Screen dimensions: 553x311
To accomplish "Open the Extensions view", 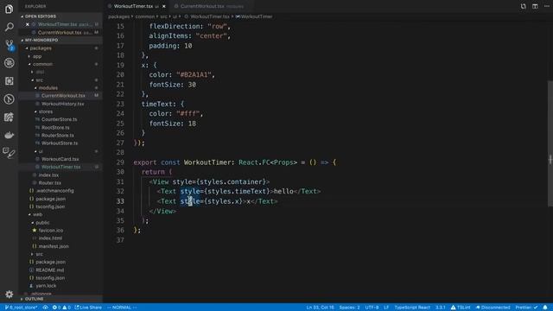I will pos(10,80).
